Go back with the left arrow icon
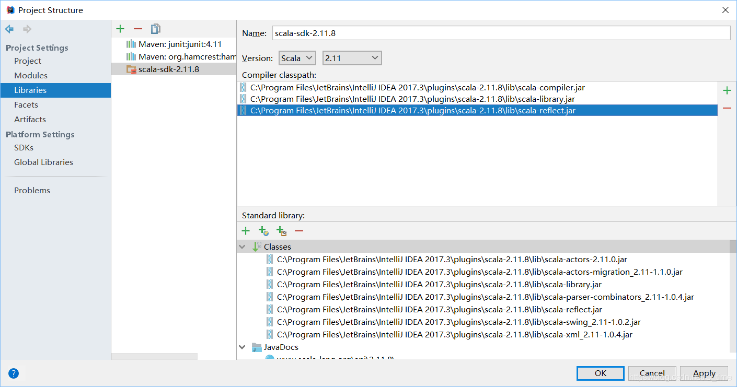Viewport: 737px width, 387px height. coord(9,29)
